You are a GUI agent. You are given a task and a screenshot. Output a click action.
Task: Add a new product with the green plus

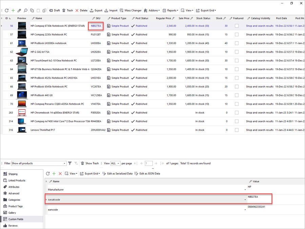click(13, 11)
